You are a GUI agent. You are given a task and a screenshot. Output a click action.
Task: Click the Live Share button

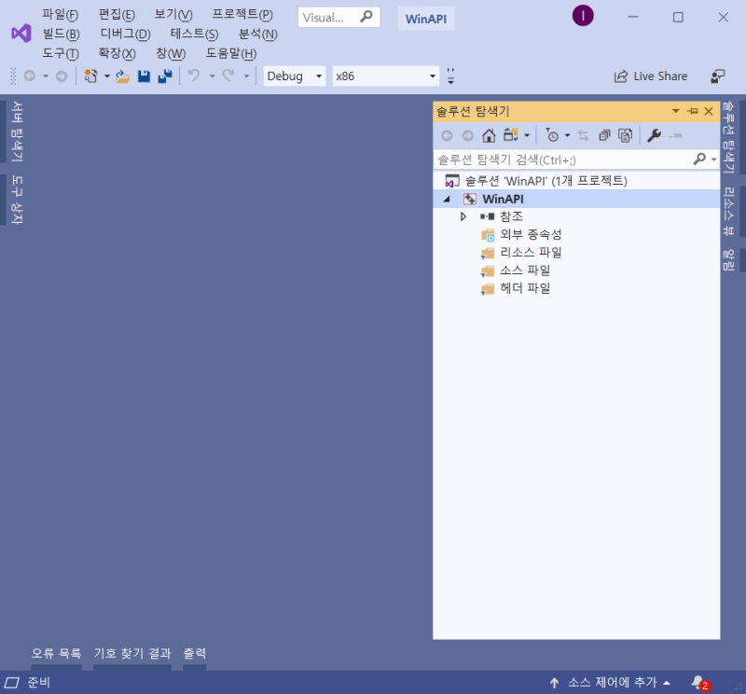click(x=651, y=76)
